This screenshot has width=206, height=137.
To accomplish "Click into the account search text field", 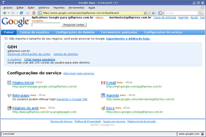I will click(46, 25).
